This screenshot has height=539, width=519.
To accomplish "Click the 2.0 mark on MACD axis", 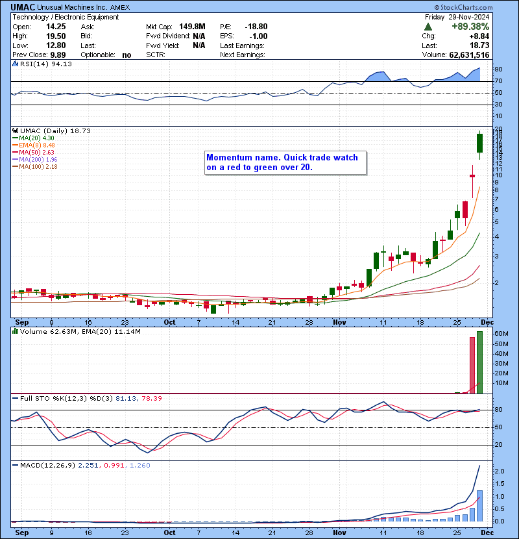I will coord(500,471).
